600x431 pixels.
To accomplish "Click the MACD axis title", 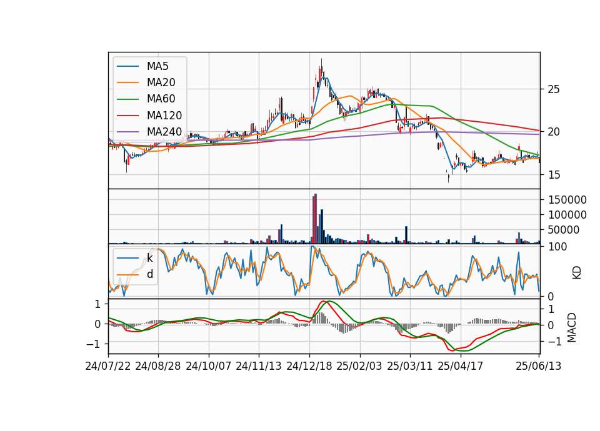I will click(x=572, y=327).
